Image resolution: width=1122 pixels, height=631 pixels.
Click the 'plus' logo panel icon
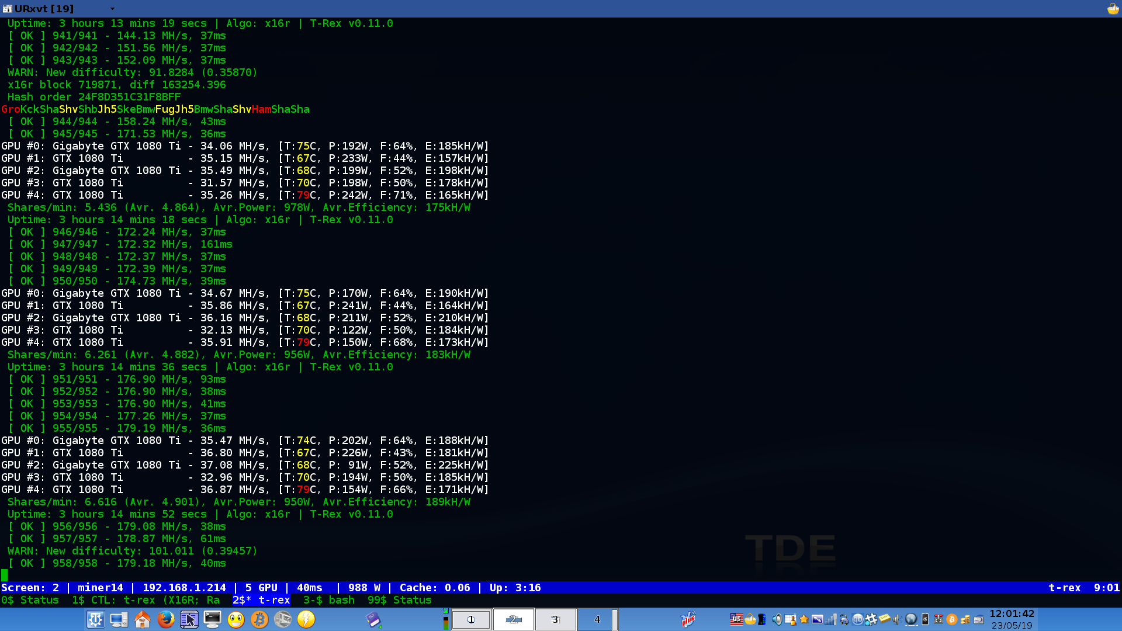pyautogui.click(x=688, y=619)
